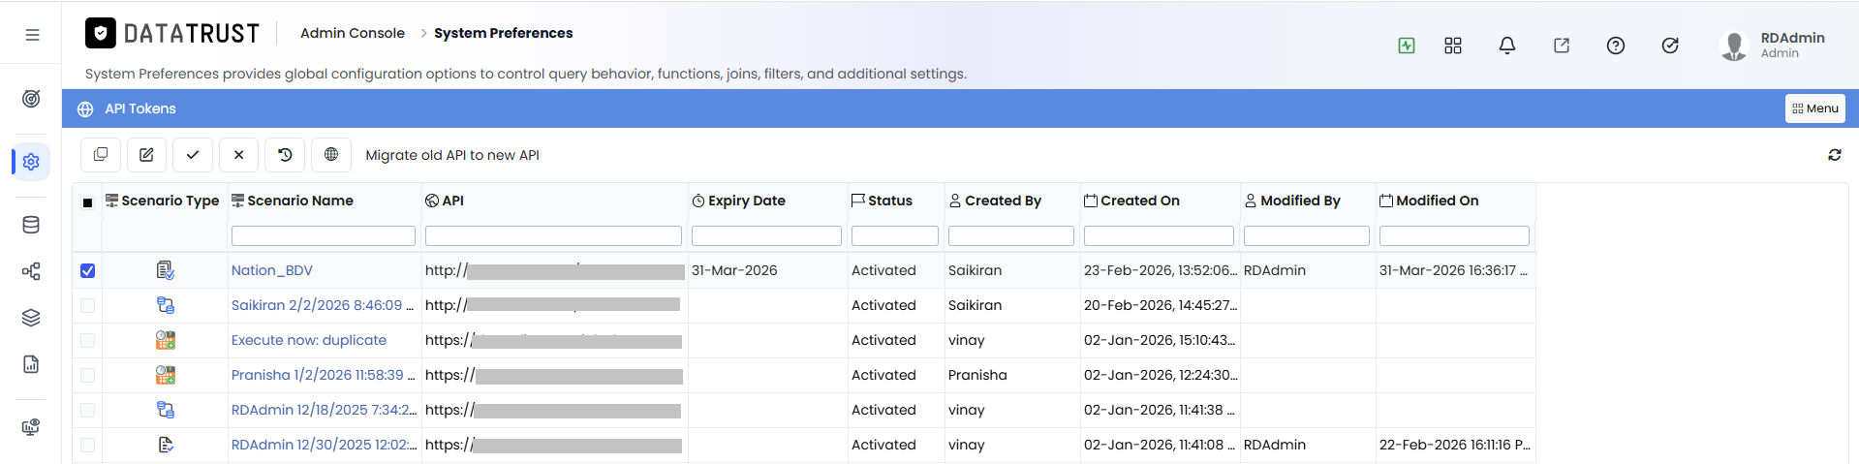1859x464 pixels.
Task: Check the RDAdmin 12/30/2025 row checkbox
Action: click(87, 446)
